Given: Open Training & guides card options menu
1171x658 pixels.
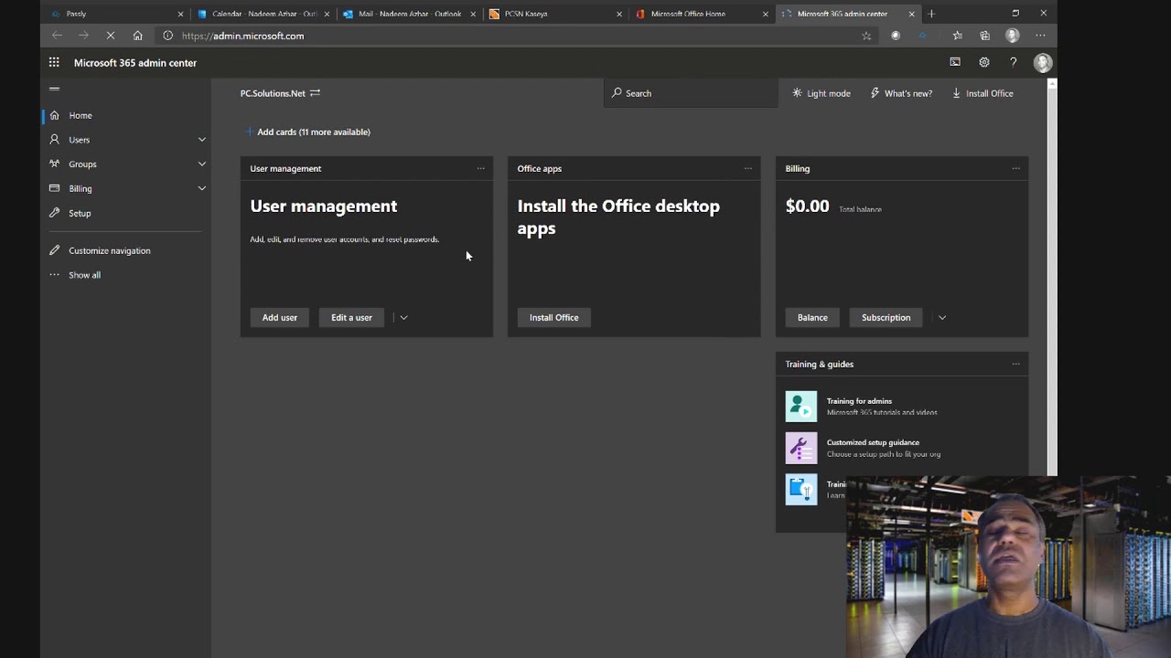Looking at the screenshot, I should click(1015, 364).
